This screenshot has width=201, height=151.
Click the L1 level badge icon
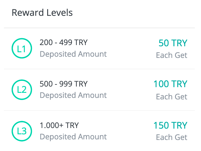pos(22,48)
